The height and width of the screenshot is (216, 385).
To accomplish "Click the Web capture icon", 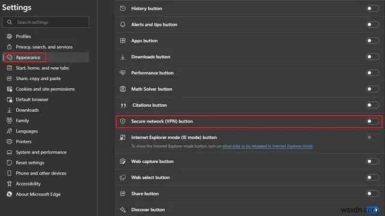I will pos(123,161).
